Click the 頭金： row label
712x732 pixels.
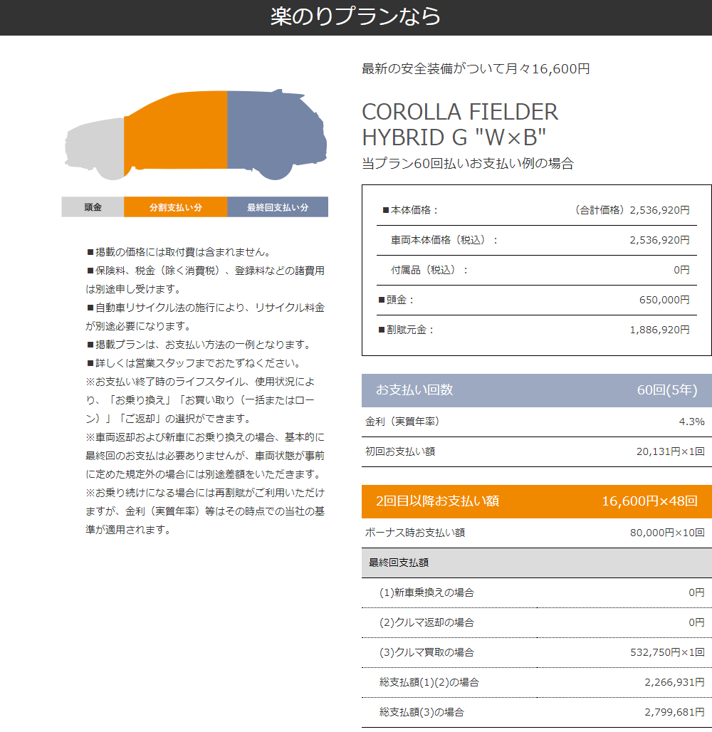[396, 300]
